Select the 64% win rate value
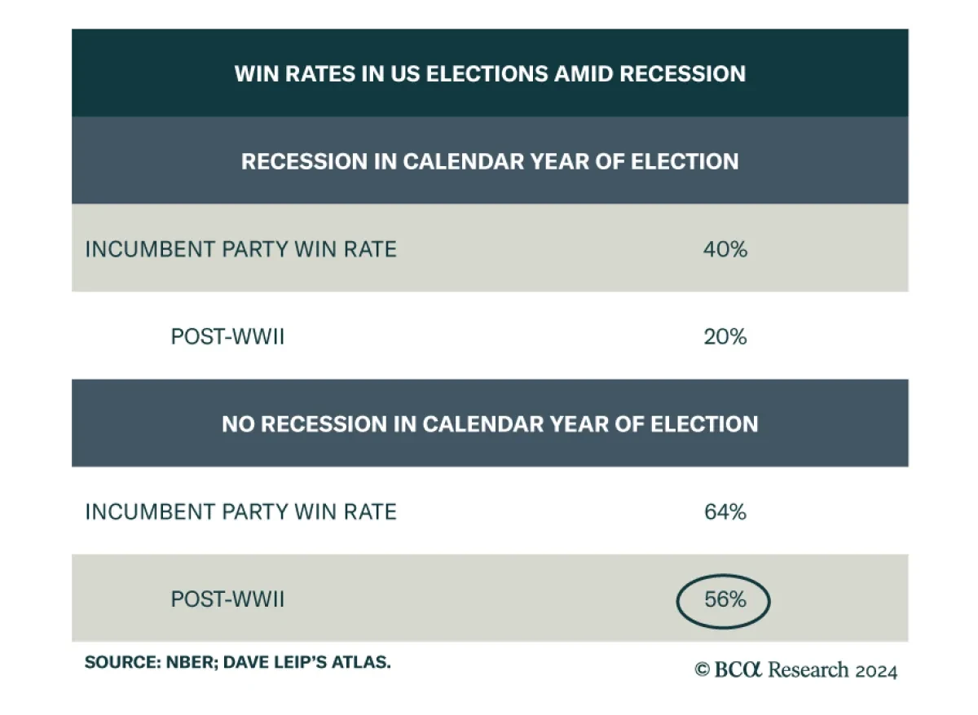Viewport: 978px width, 715px height. [725, 511]
